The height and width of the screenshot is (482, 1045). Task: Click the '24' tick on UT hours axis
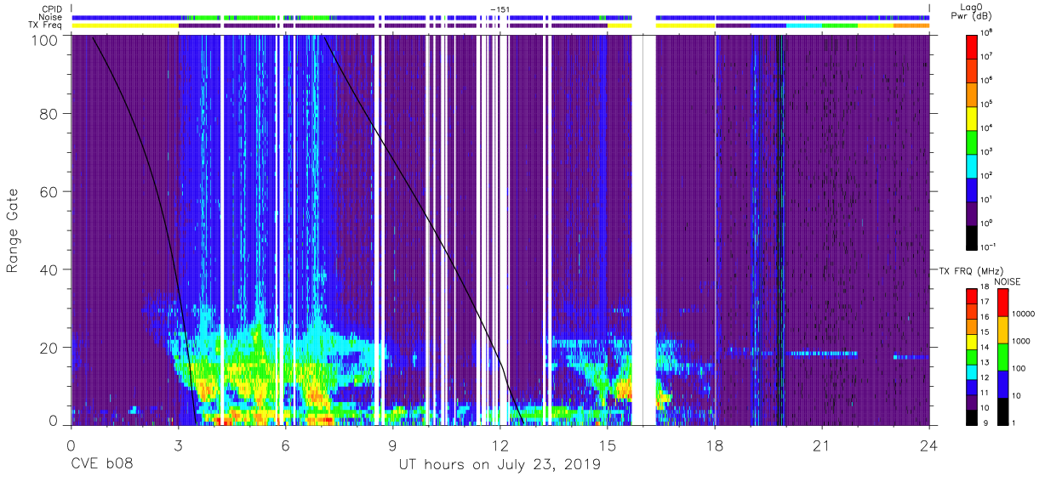tap(929, 445)
